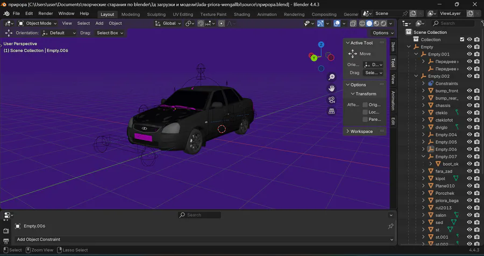484x256 pixels.
Task: Open outliner display mode dropdown
Action: pos(420,24)
